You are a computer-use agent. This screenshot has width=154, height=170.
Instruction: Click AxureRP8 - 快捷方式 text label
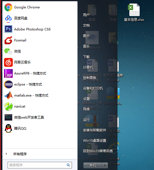30,73
